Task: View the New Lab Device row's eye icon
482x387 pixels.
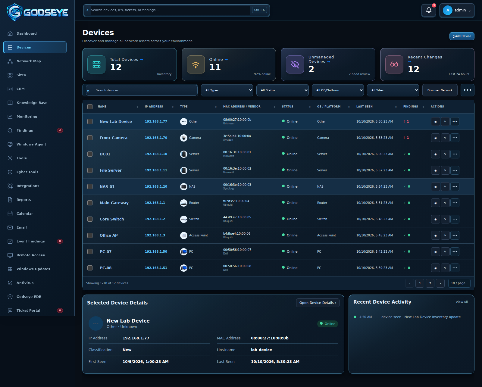Action: (x=436, y=122)
